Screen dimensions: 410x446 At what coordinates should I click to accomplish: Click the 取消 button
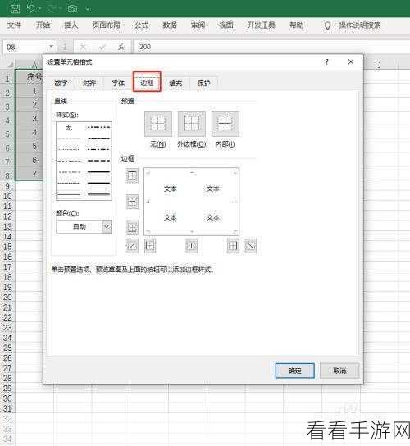[339, 371]
